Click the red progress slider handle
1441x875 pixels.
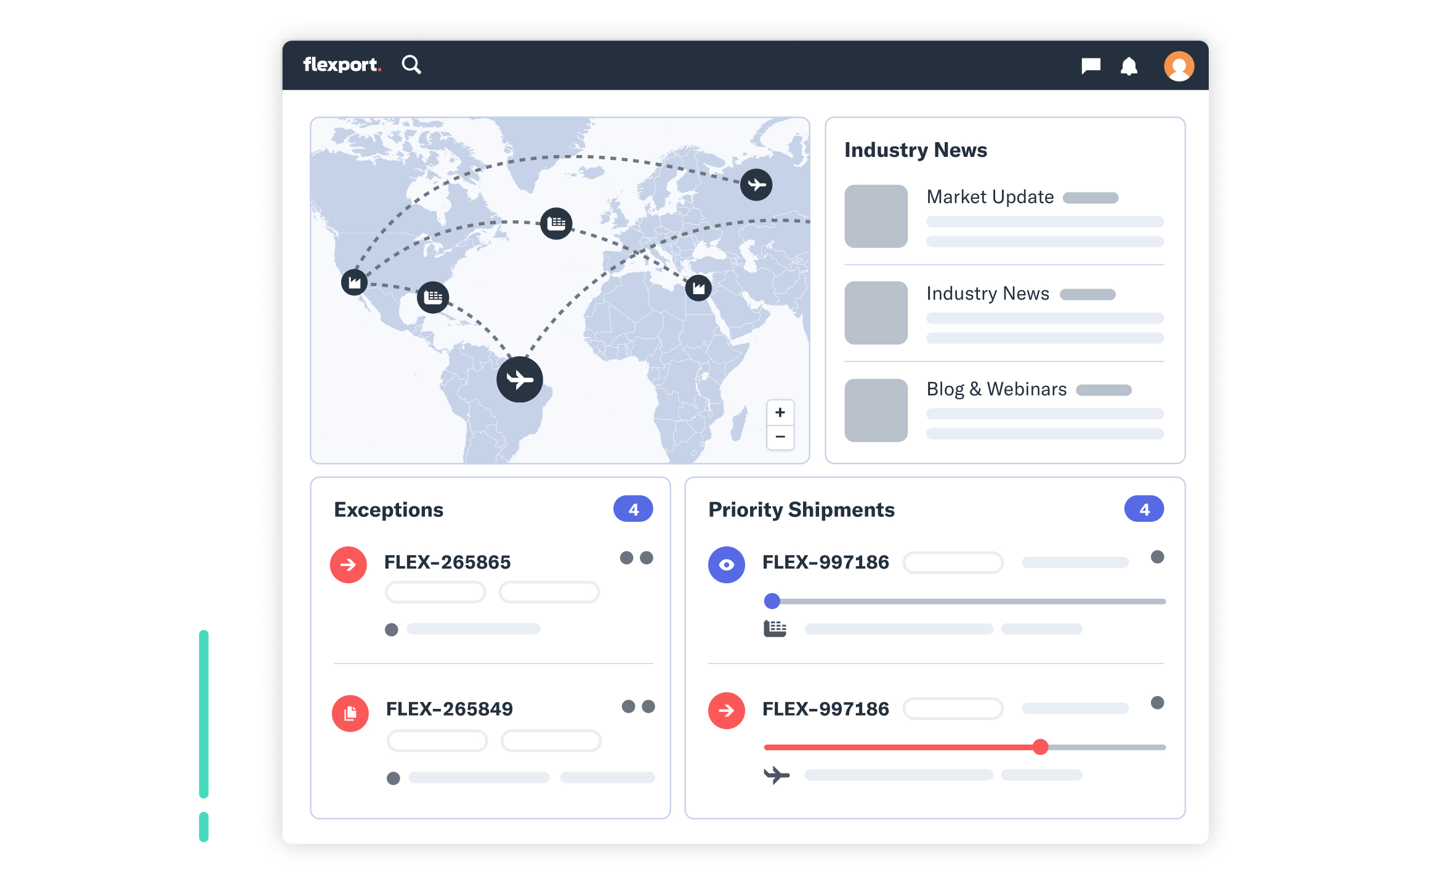pos(1040,747)
